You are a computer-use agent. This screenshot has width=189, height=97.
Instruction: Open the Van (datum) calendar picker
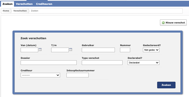coord(40,49)
